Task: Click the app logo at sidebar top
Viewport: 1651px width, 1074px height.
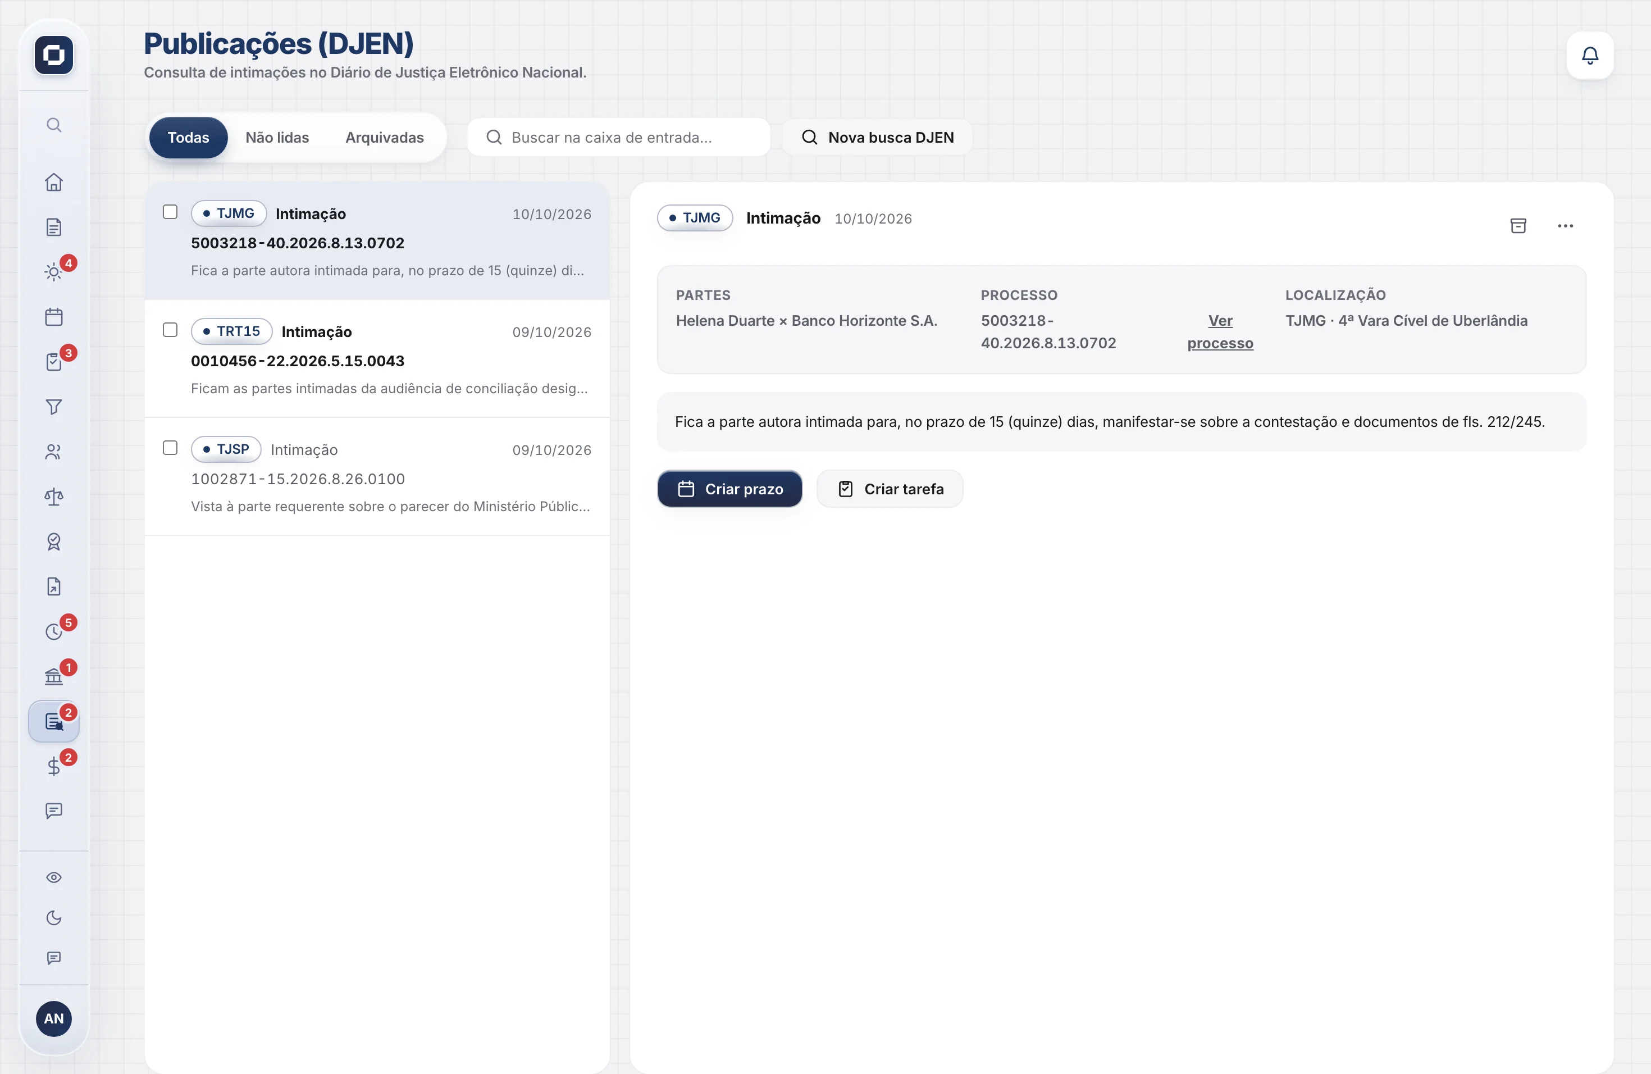Action: tap(53, 55)
